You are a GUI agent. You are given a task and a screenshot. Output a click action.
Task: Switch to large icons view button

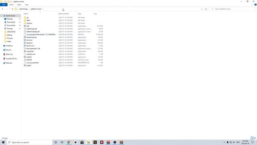point(255,138)
